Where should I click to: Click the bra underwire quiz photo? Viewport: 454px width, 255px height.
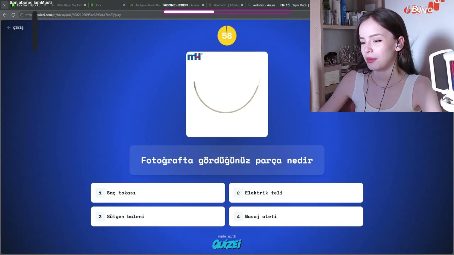(227, 94)
